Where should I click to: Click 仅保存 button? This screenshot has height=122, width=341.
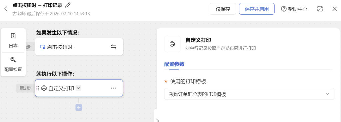point(223,9)
